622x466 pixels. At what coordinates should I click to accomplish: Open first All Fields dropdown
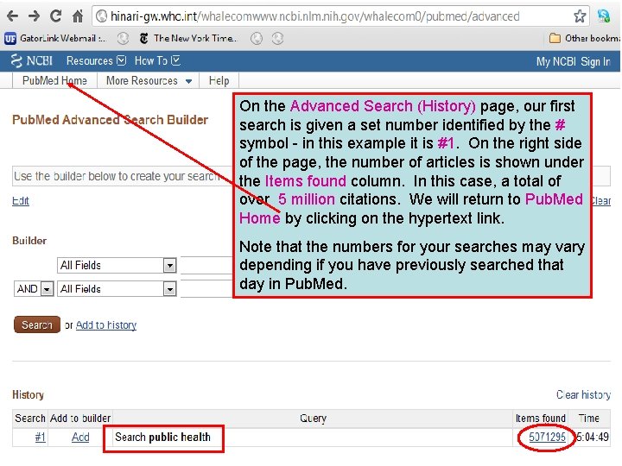click(117, 266)
